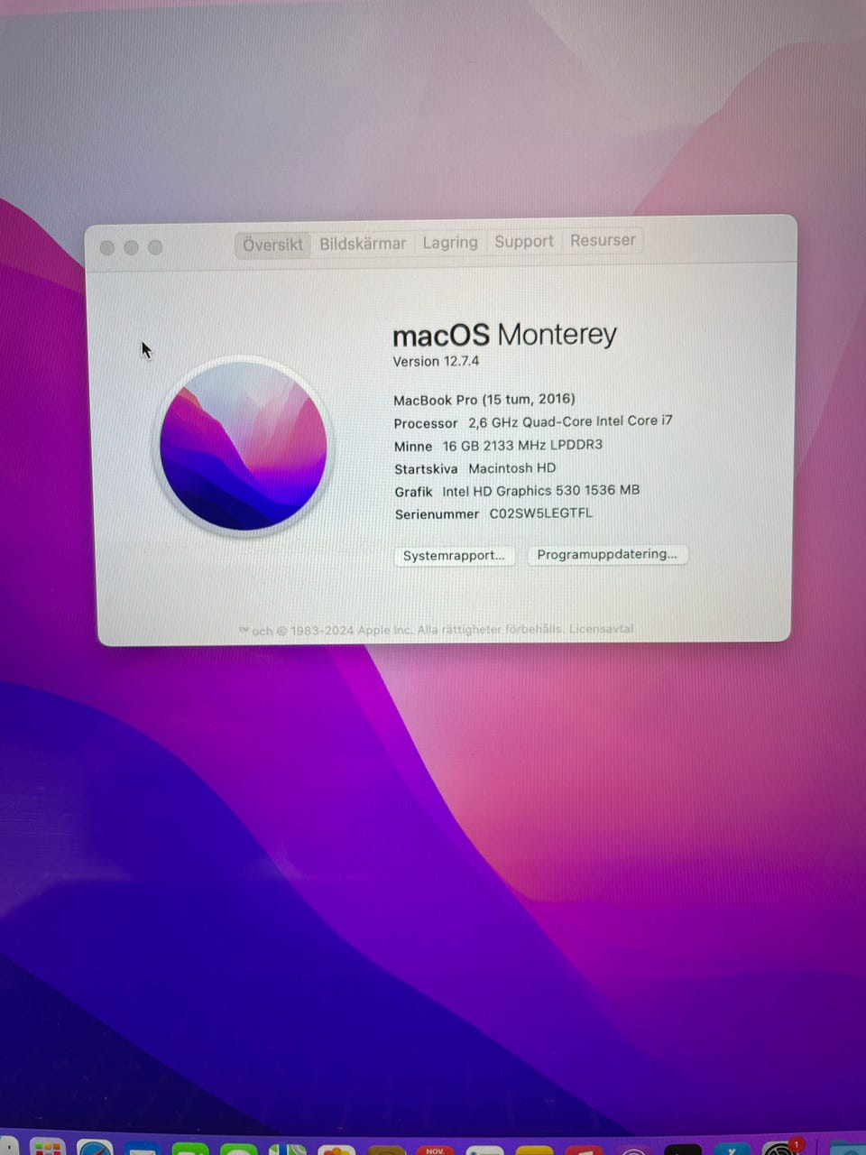Image resolution: width=866 pixels, height=1155 pixels.
Task: Open Calendar NOV icon in the Dock
Action: (435, 1150)
